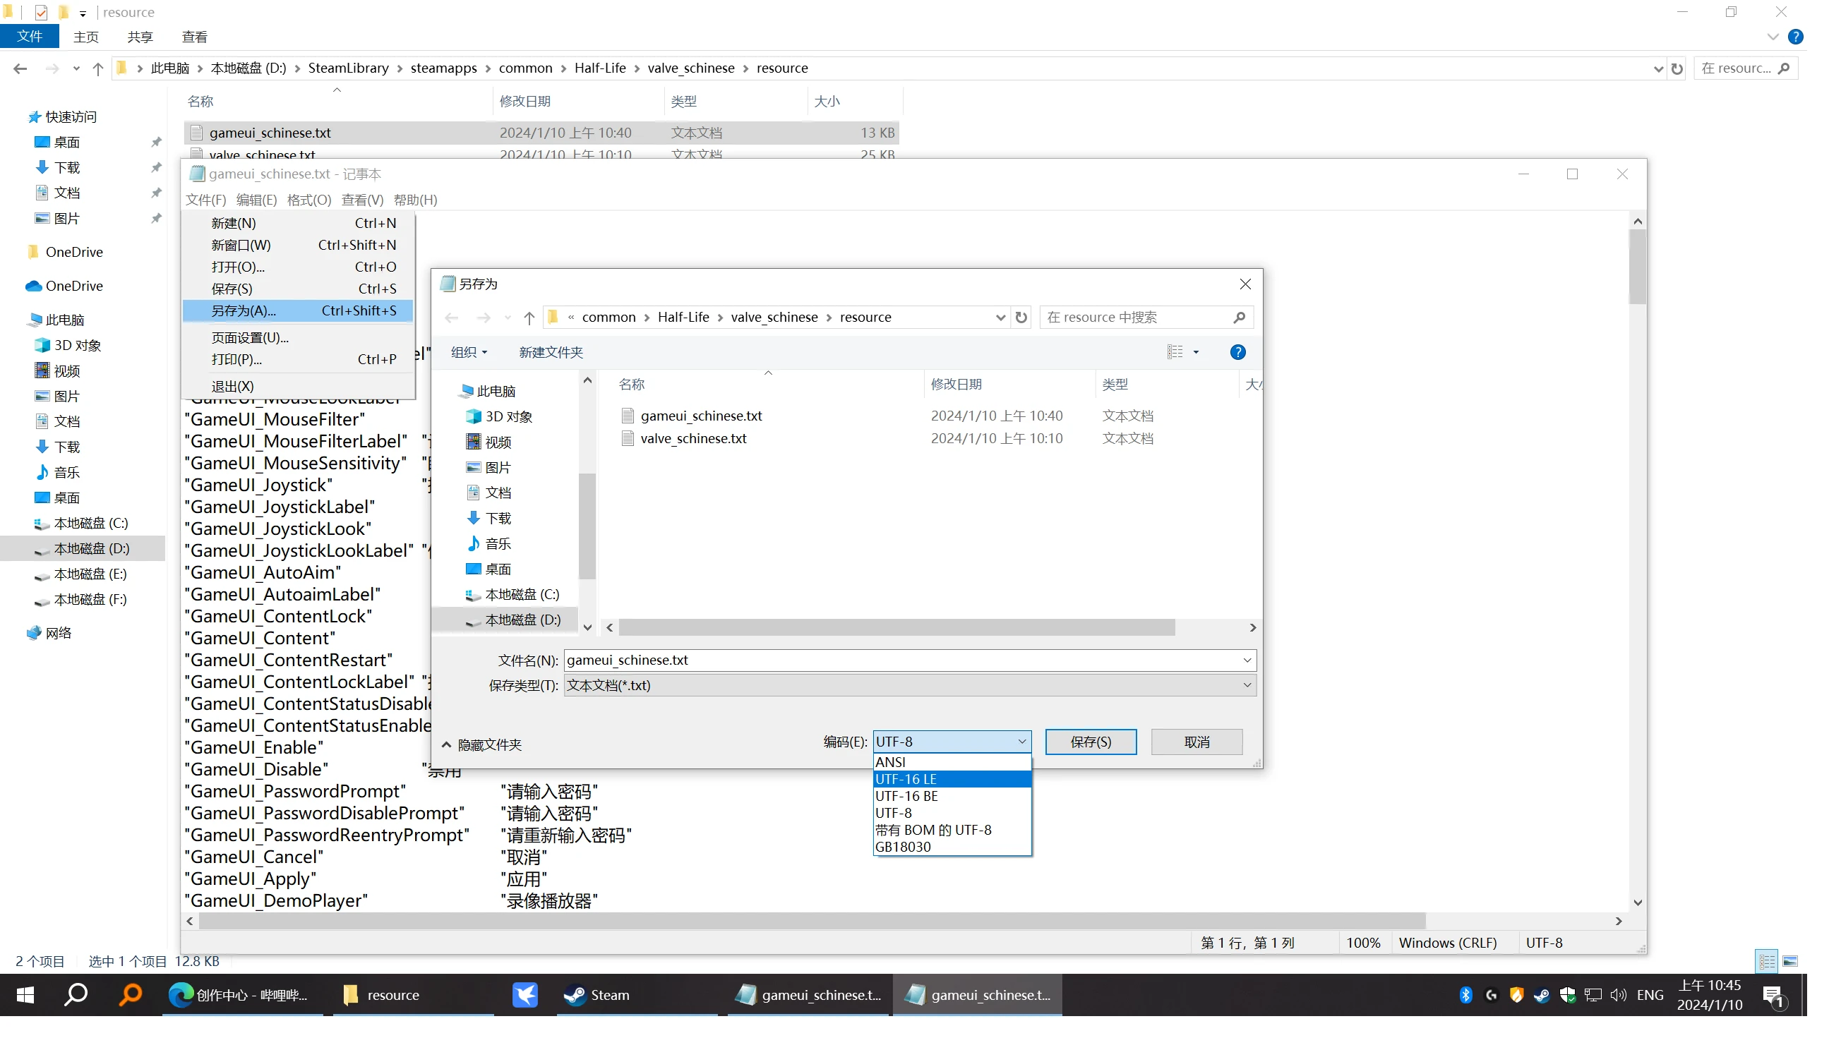Select valve_schinese.txt in Save As list

point(693,438)
